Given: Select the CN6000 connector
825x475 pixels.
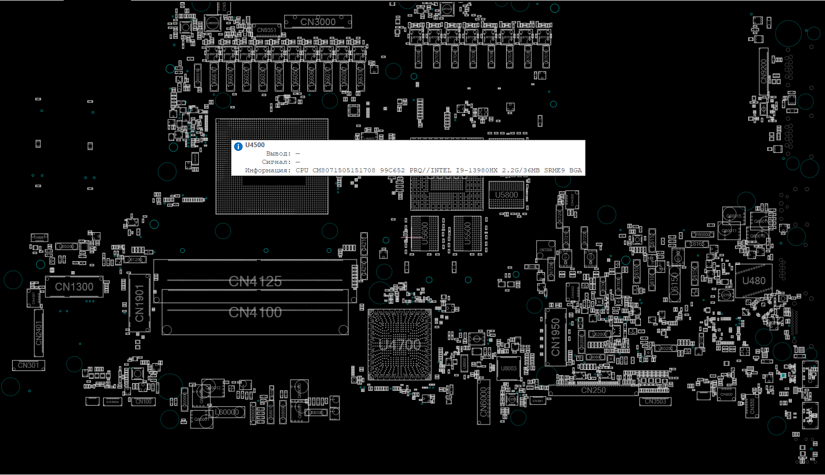Looking at the screenshot, I should click(484, 402).
